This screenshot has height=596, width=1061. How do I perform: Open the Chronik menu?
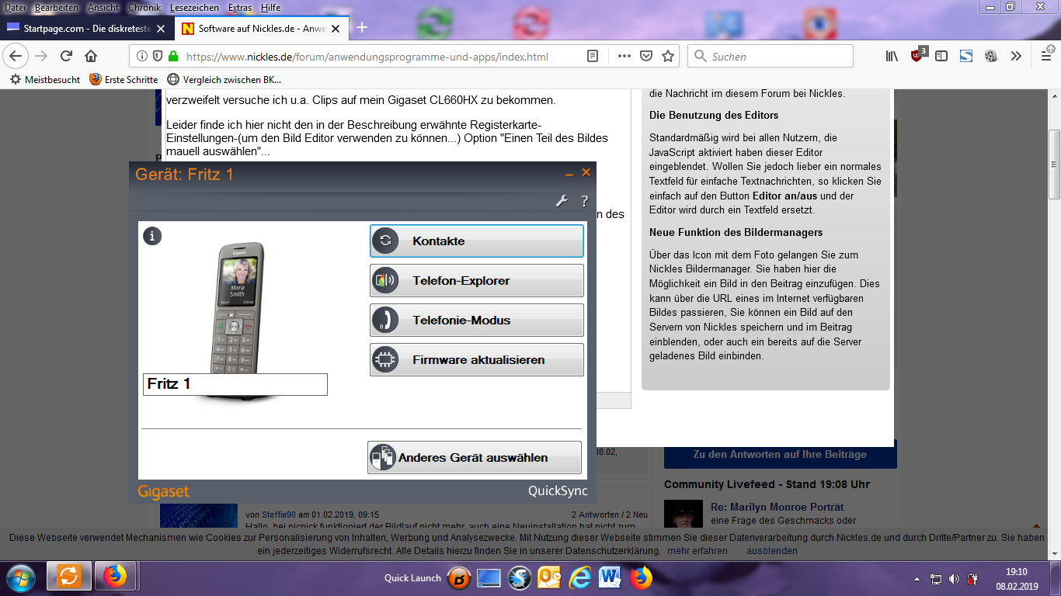point(145,7)
